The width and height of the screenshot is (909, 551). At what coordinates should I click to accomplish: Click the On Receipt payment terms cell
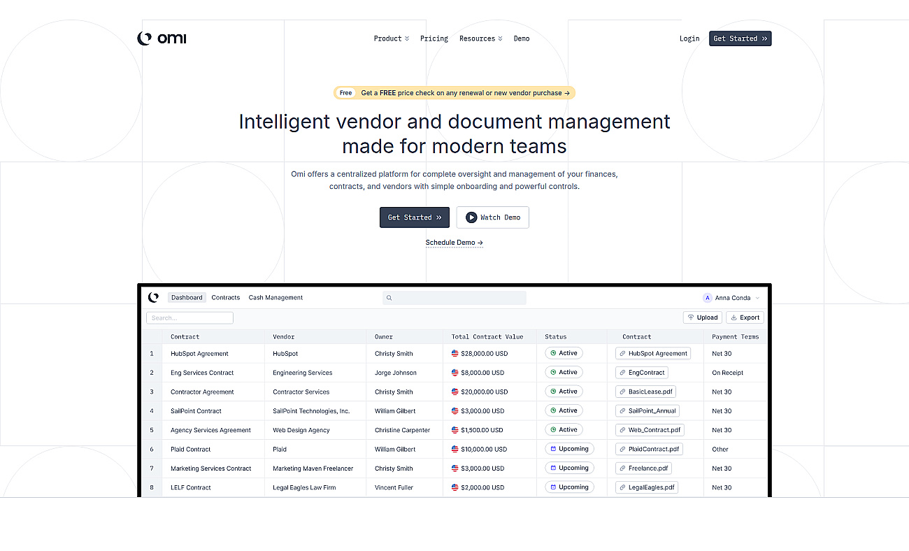[728, 373]
